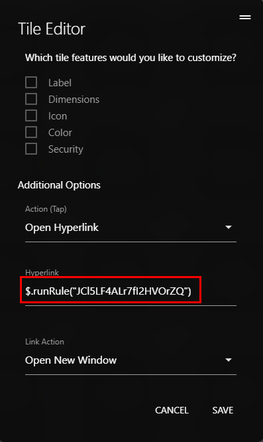Click the Security text label
Viewport: 263px width, 442px height.
tap(66, 149)
